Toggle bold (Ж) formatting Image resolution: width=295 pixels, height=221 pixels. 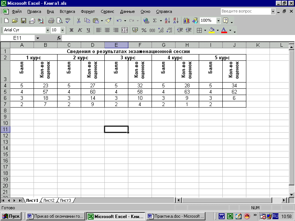click(x=71, y=30)
